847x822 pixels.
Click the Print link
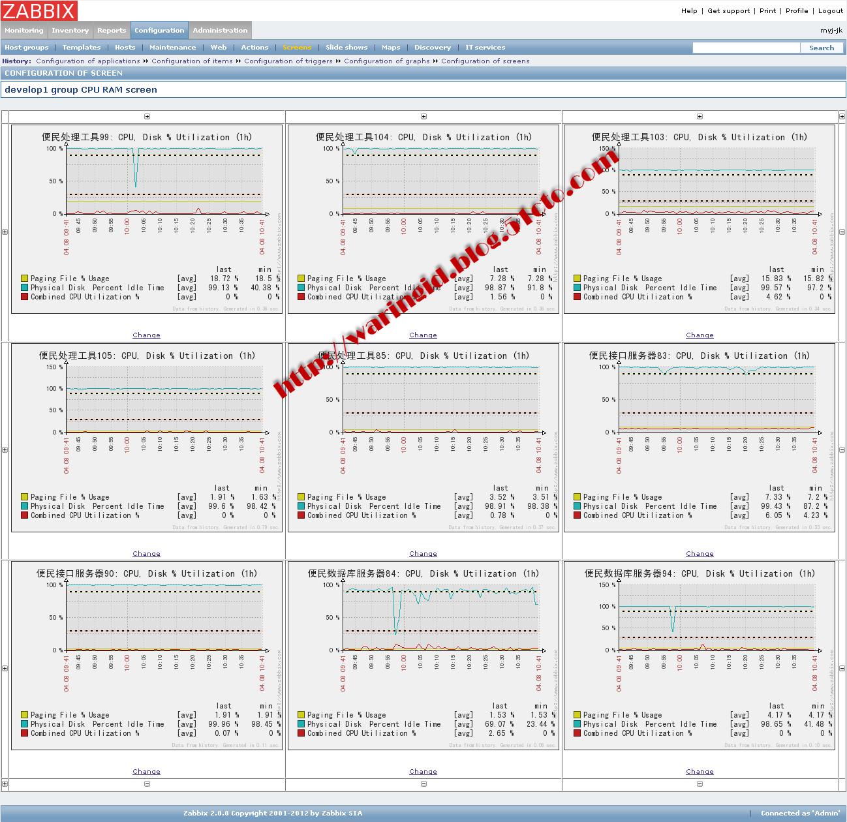pyautogui.click(x=768, y=11)
